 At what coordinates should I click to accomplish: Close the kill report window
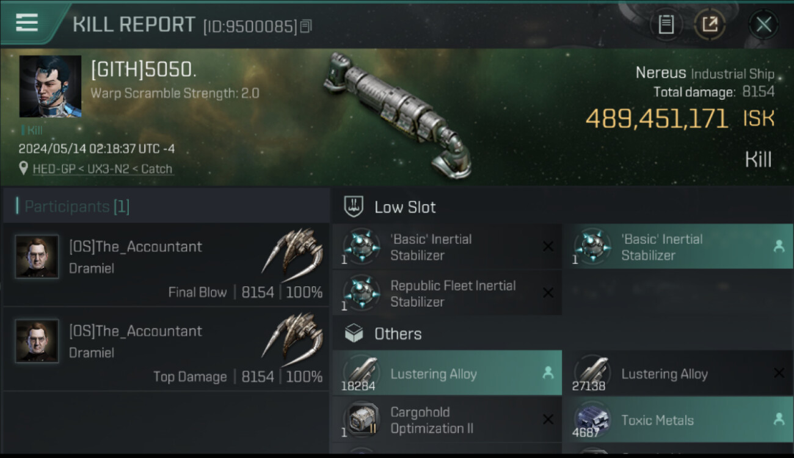[x=763, y=24]
